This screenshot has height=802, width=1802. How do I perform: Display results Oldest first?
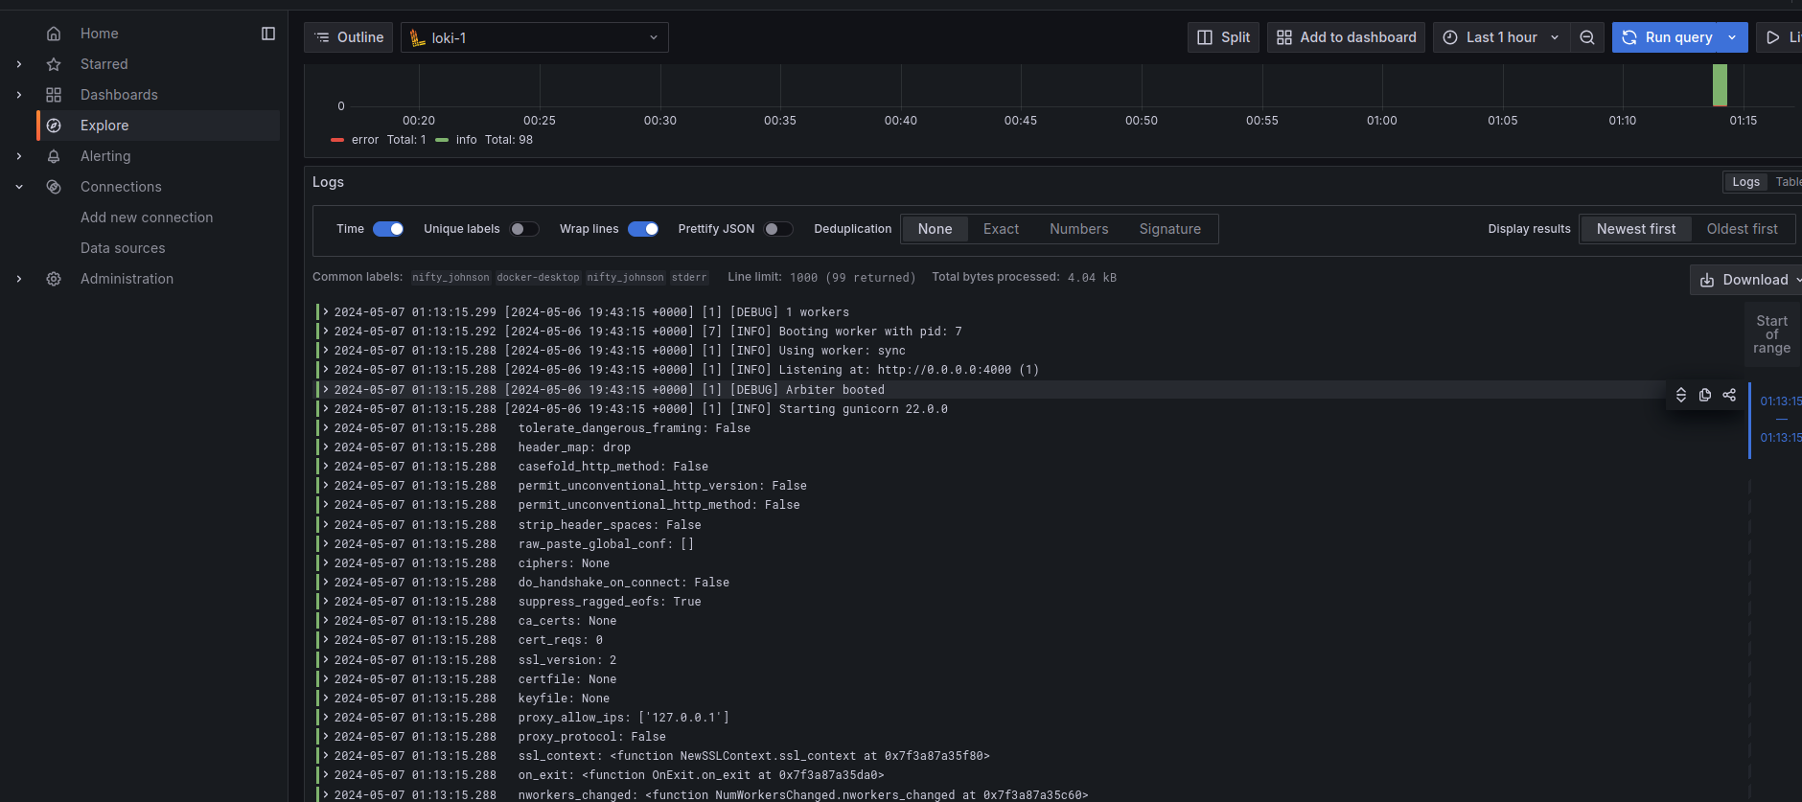coord(1742,229)
